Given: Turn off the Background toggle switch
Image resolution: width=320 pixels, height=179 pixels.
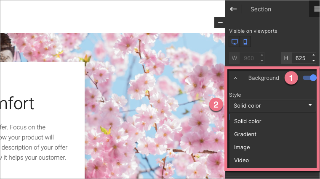Looking at the screenshot, I should (309, 78).
